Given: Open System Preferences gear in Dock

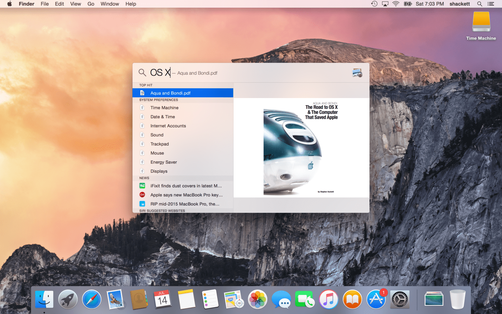Looking at the screenshot, I should click(x=400, y=299).
